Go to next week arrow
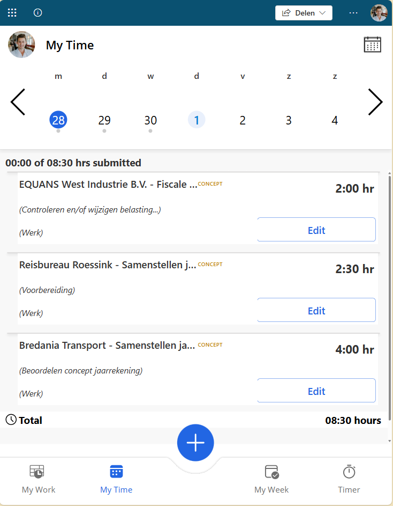The height and width of the screenshot is (506, 393). click(375, 102)
